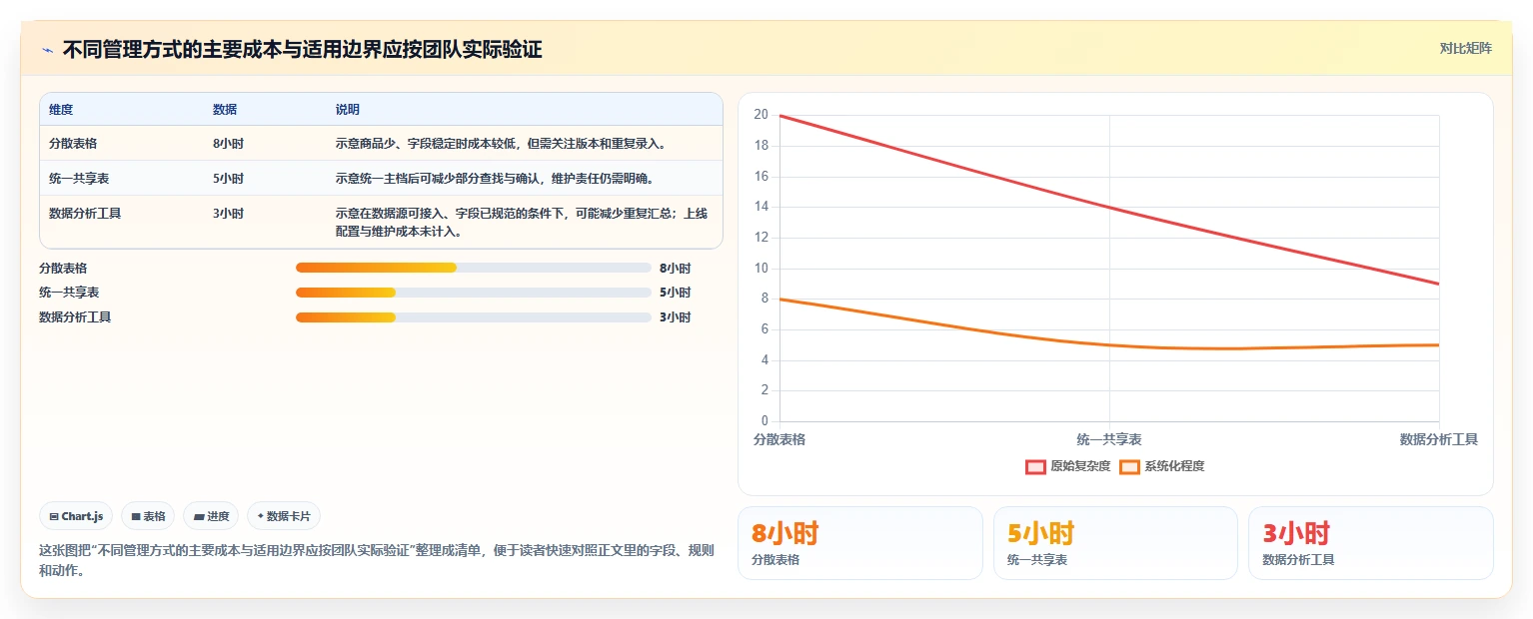The width and height of the screenshot is (1533, 619).
Task: Click the 分散表格 progress bar label
Action: click(63, 269)
